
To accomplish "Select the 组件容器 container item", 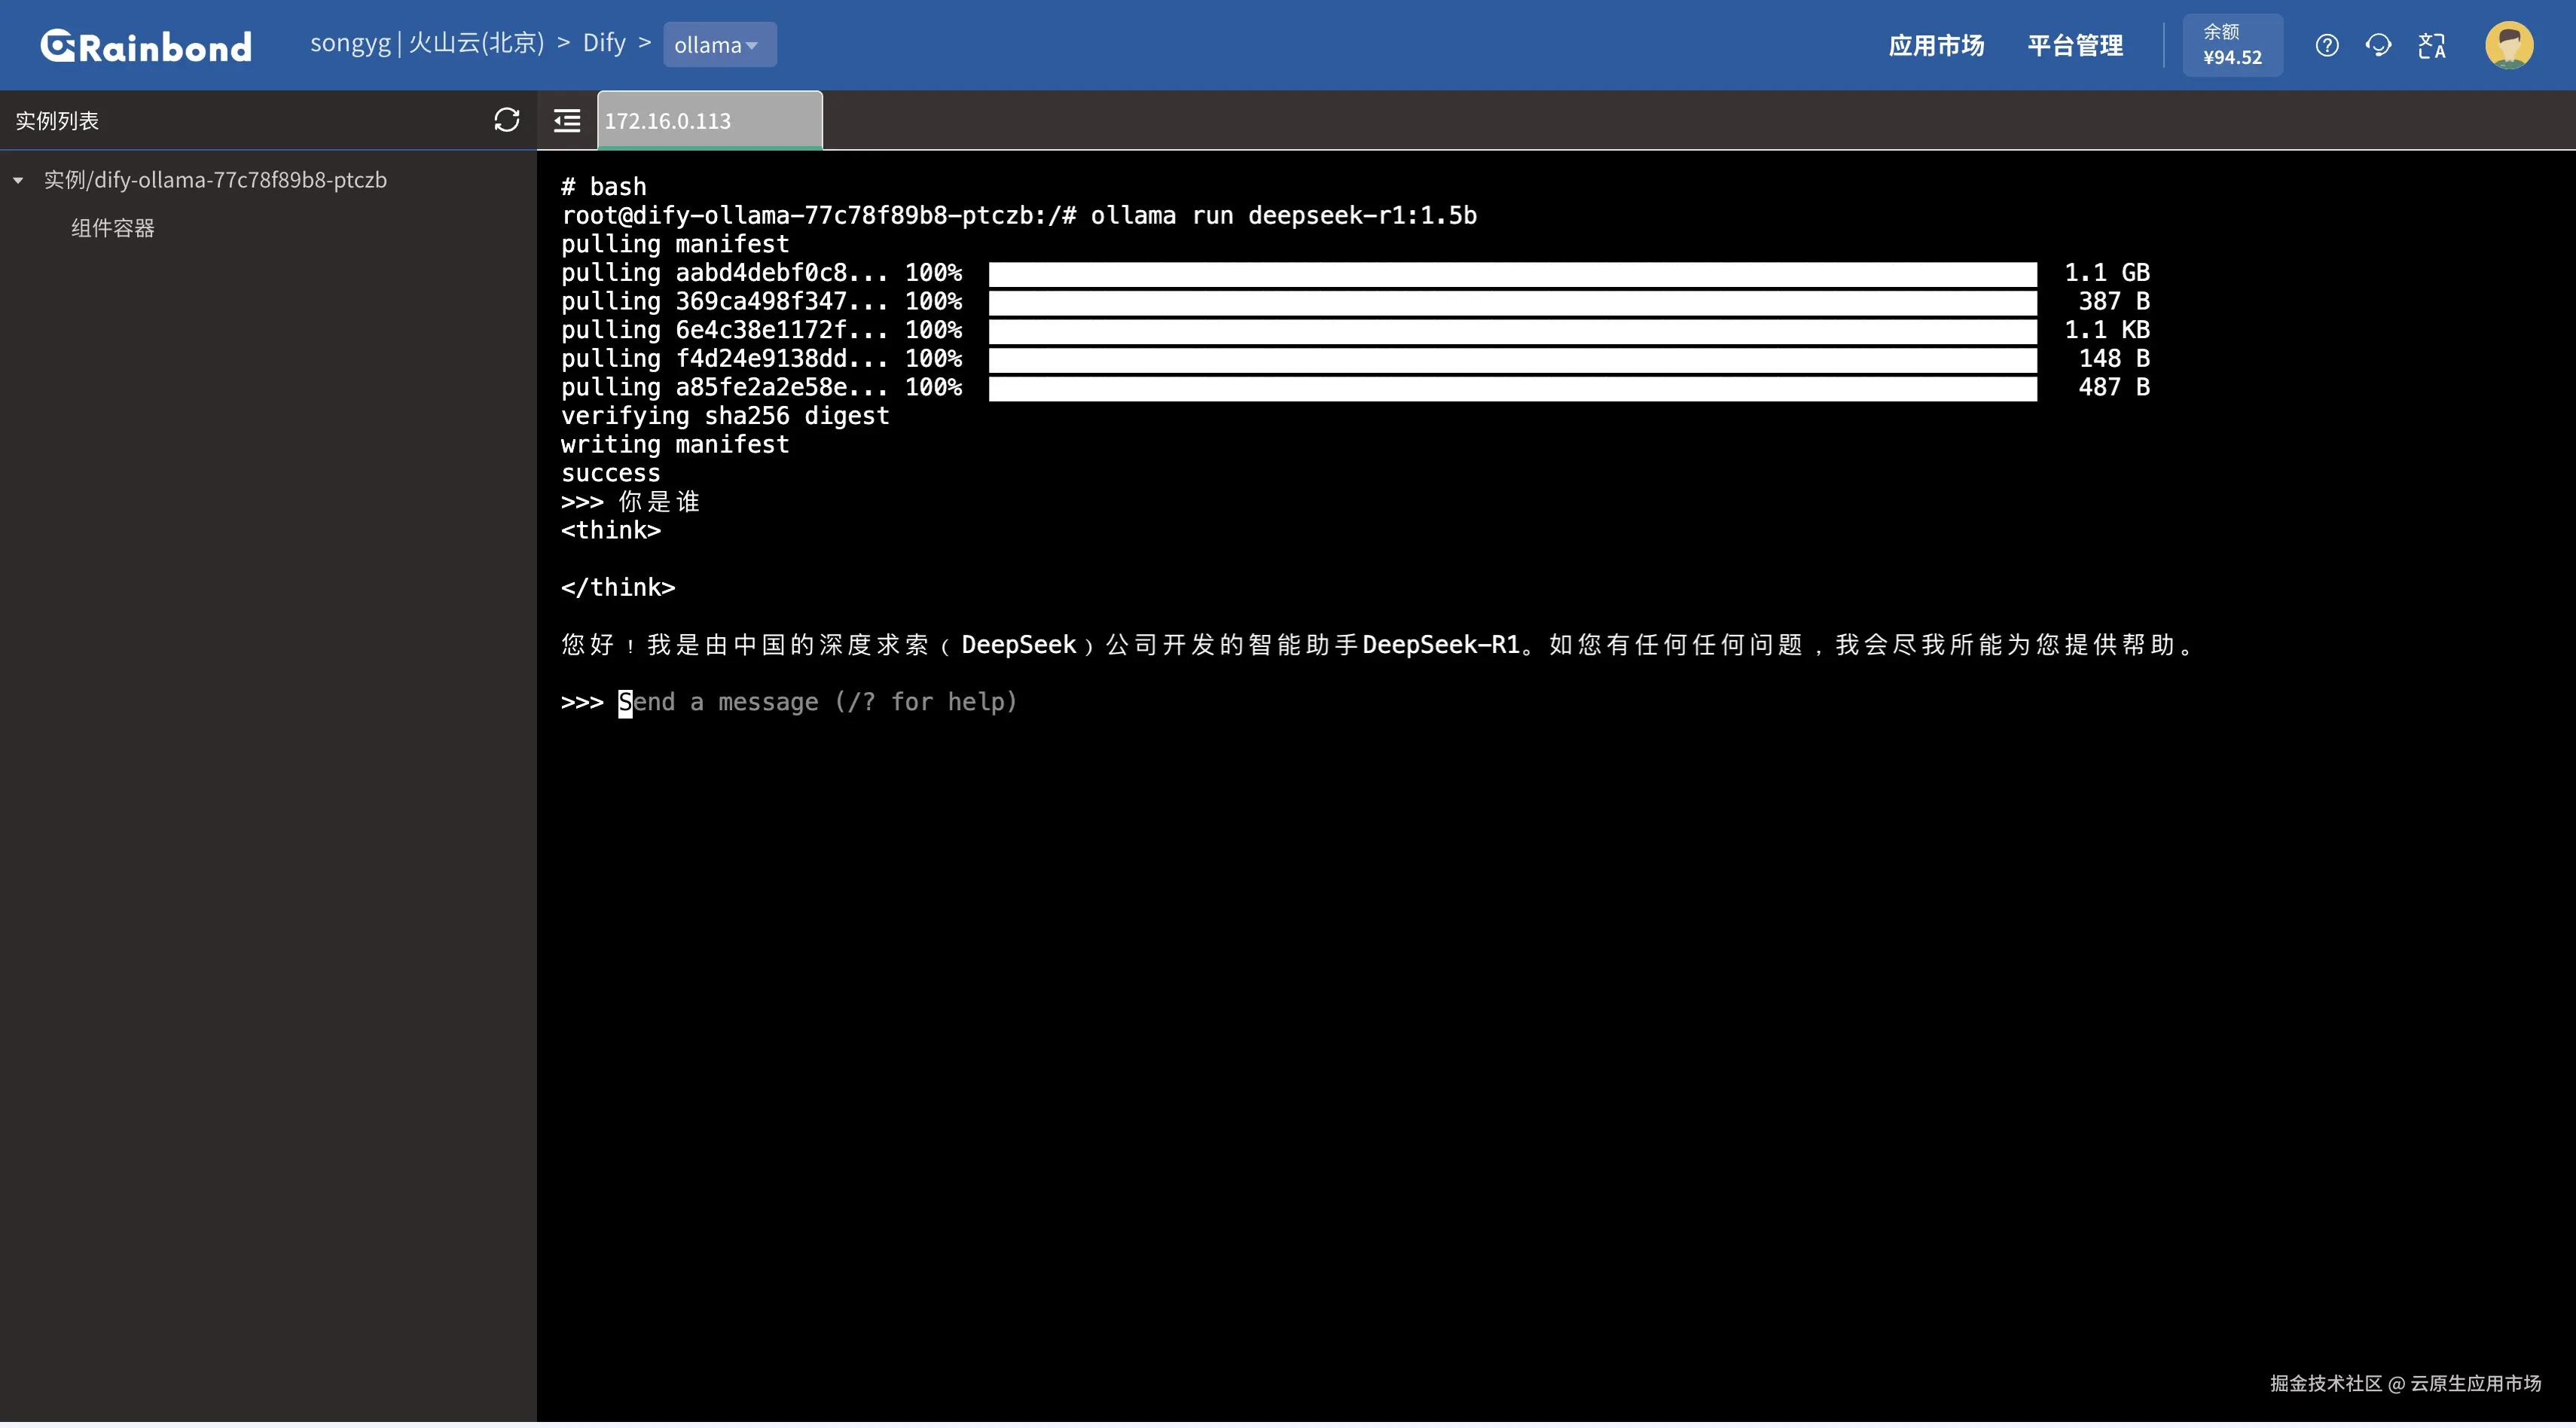I will click(113, 229).
